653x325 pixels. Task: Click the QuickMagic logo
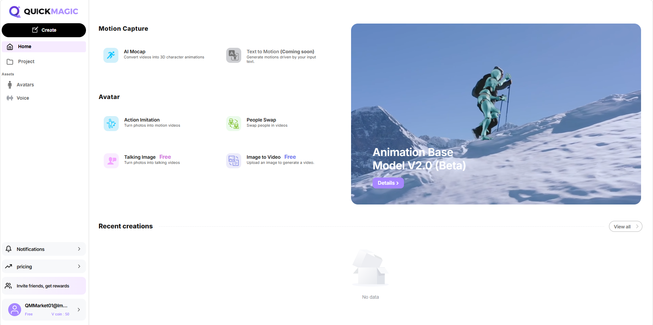tap(44, 12)
